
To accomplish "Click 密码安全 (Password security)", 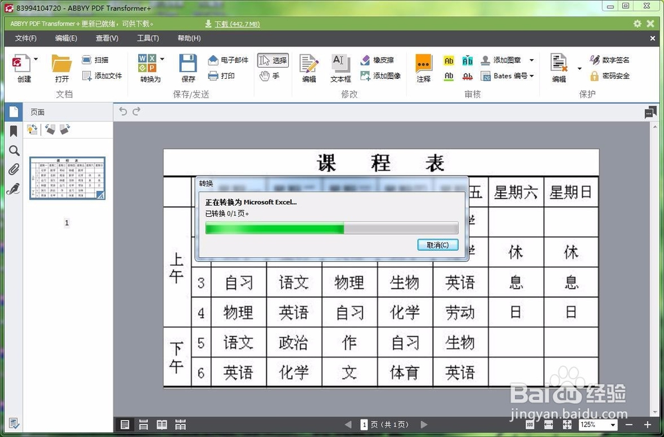I will (610, 76).
